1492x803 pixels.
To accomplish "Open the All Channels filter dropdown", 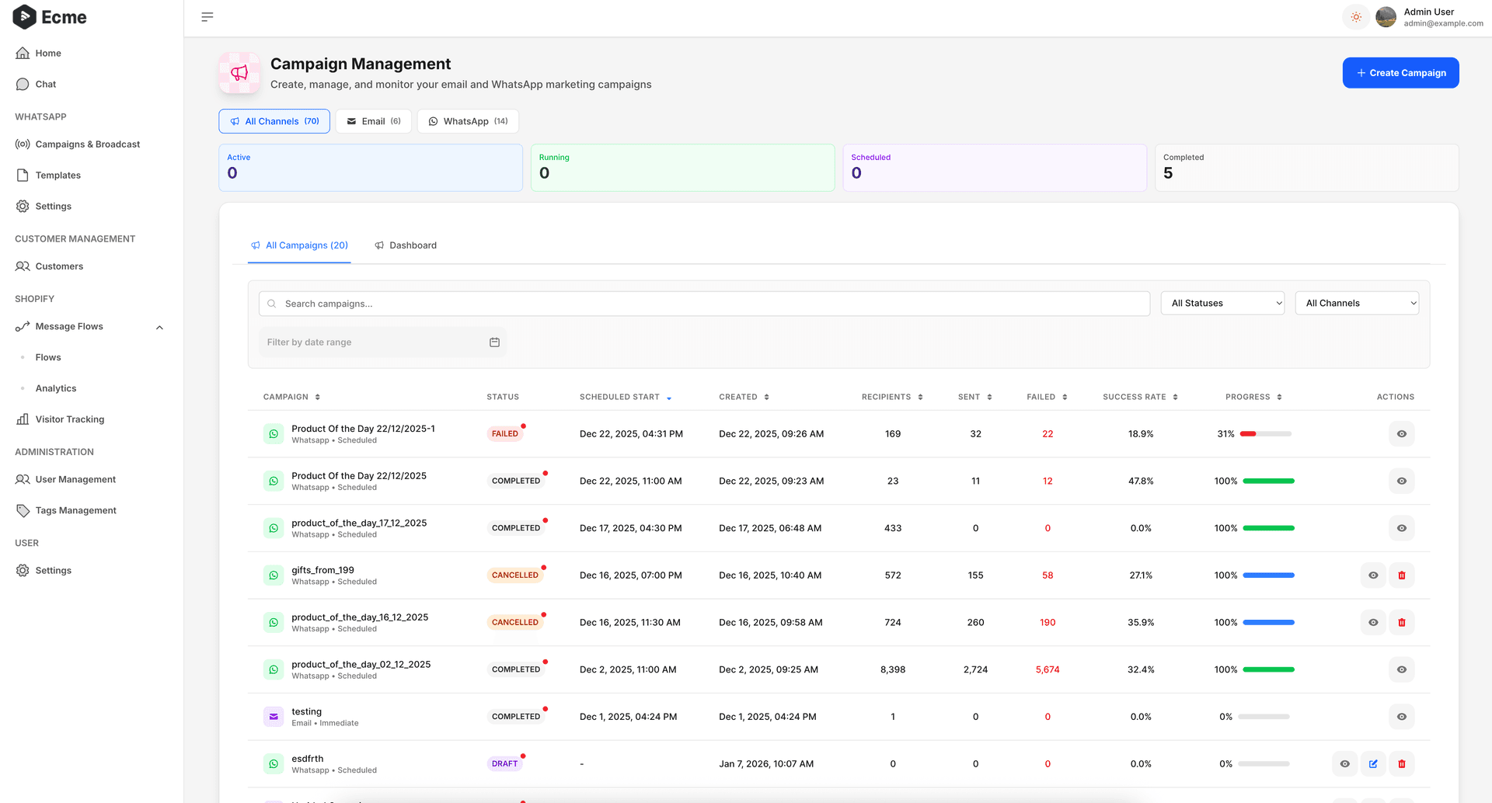I will [x=1357, y=303].
